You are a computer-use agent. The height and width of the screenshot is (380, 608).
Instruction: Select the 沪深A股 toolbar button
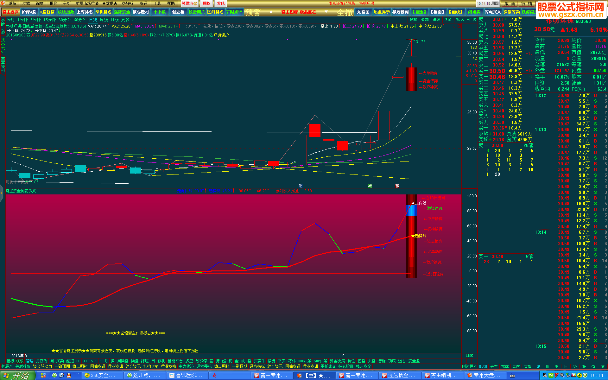[x=29, y=12]
